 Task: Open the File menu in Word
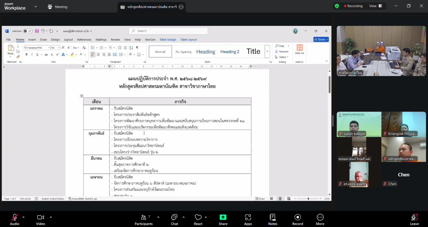click(8, 40)
